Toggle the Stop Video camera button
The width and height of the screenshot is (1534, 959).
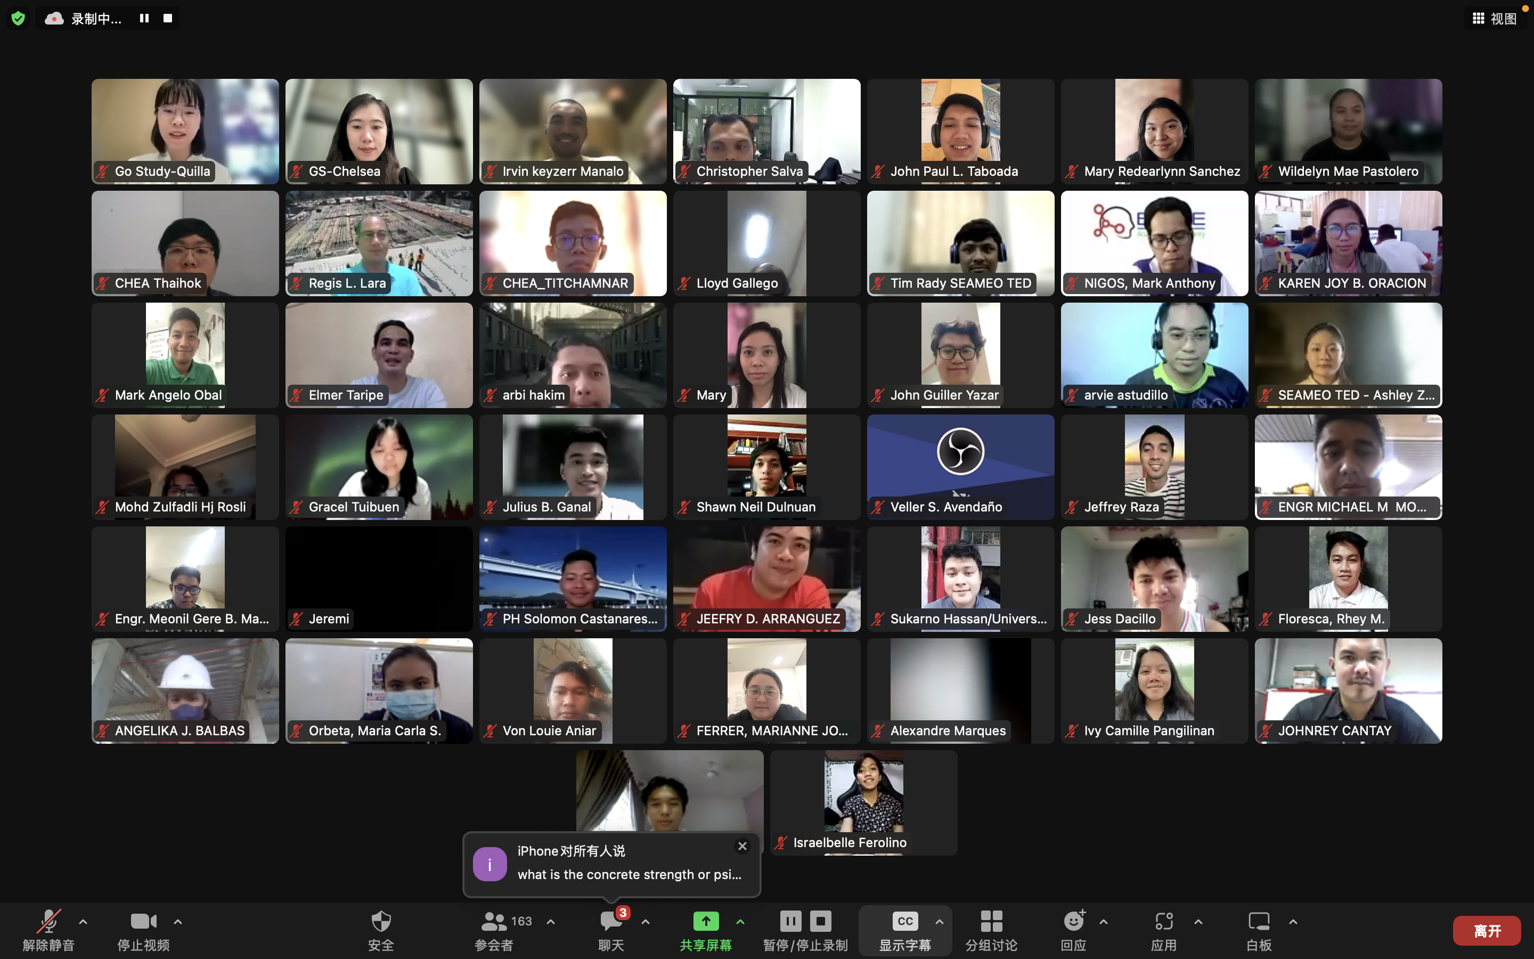pos(143,922)
